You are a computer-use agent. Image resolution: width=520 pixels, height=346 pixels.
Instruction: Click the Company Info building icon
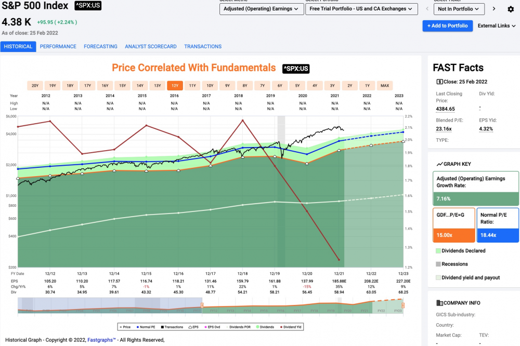click(x=439, y=303)
